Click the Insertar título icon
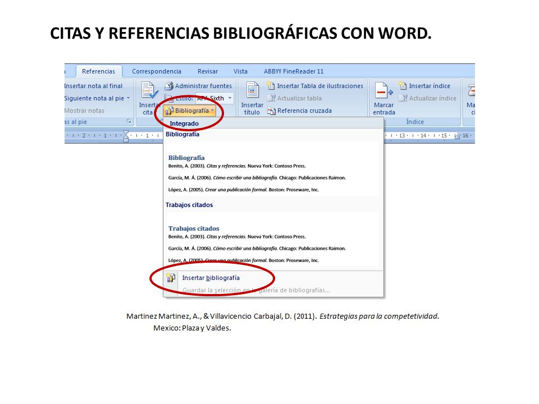This screenshot has height=404, width=539. (252, 91)
